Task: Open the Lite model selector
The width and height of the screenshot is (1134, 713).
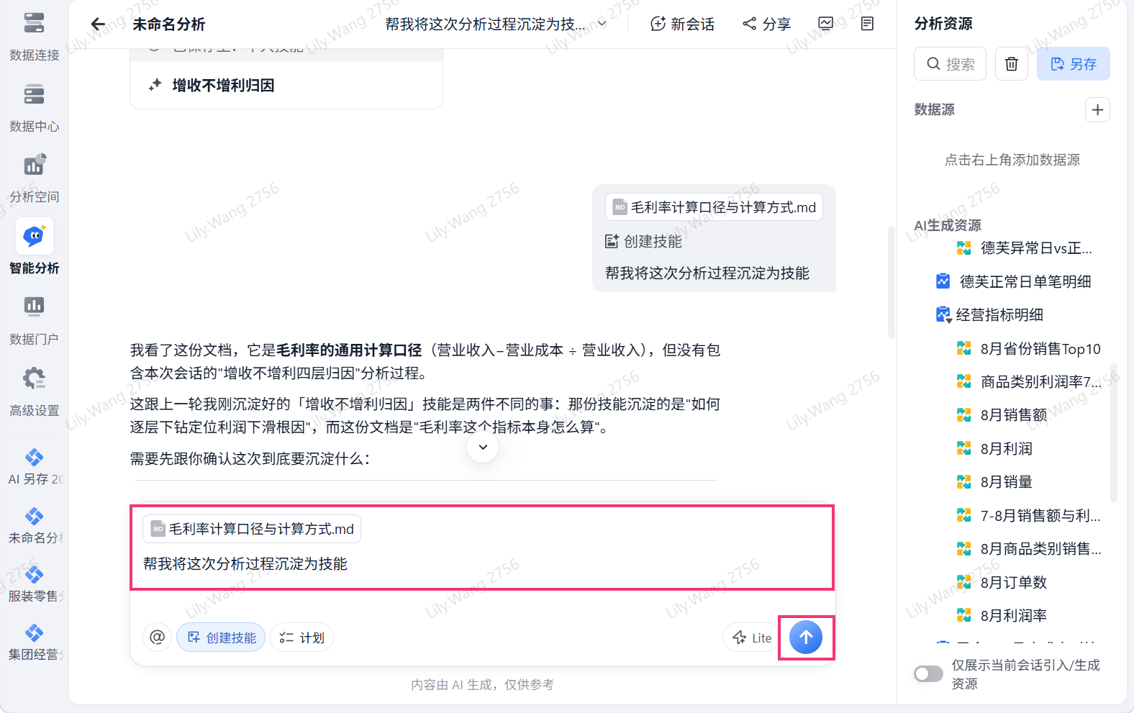Action: (x=752, y=637)
